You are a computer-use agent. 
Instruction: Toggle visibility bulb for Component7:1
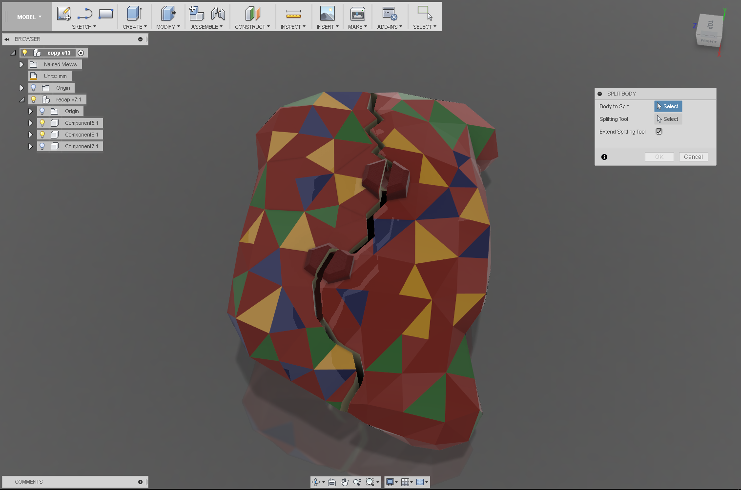(42, 146)
